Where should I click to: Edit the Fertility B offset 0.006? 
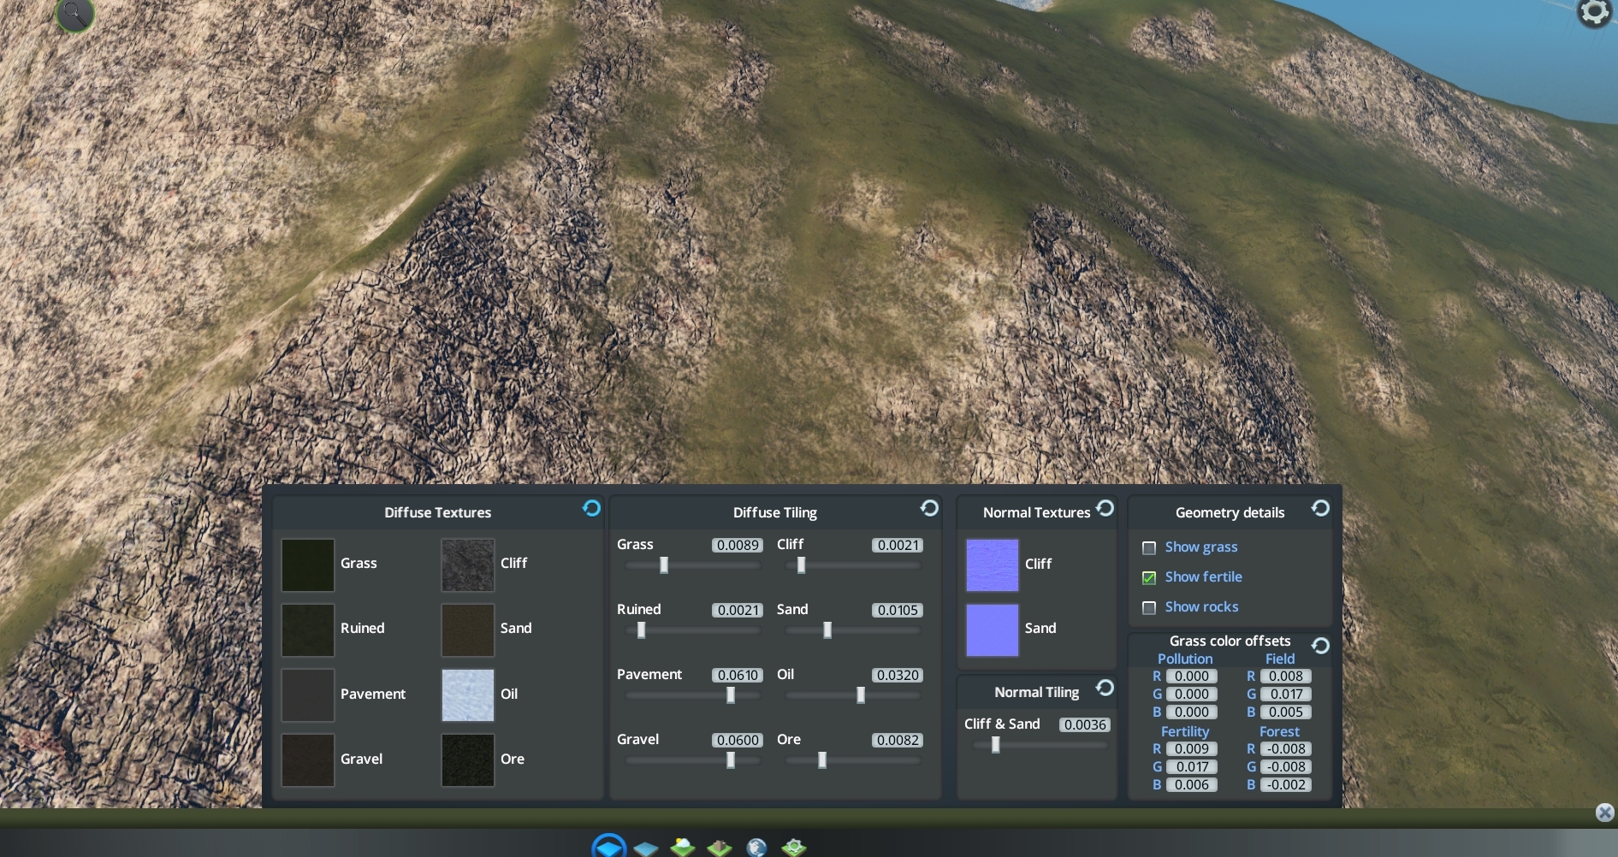pyautogui.click(x=1192, y=784)
